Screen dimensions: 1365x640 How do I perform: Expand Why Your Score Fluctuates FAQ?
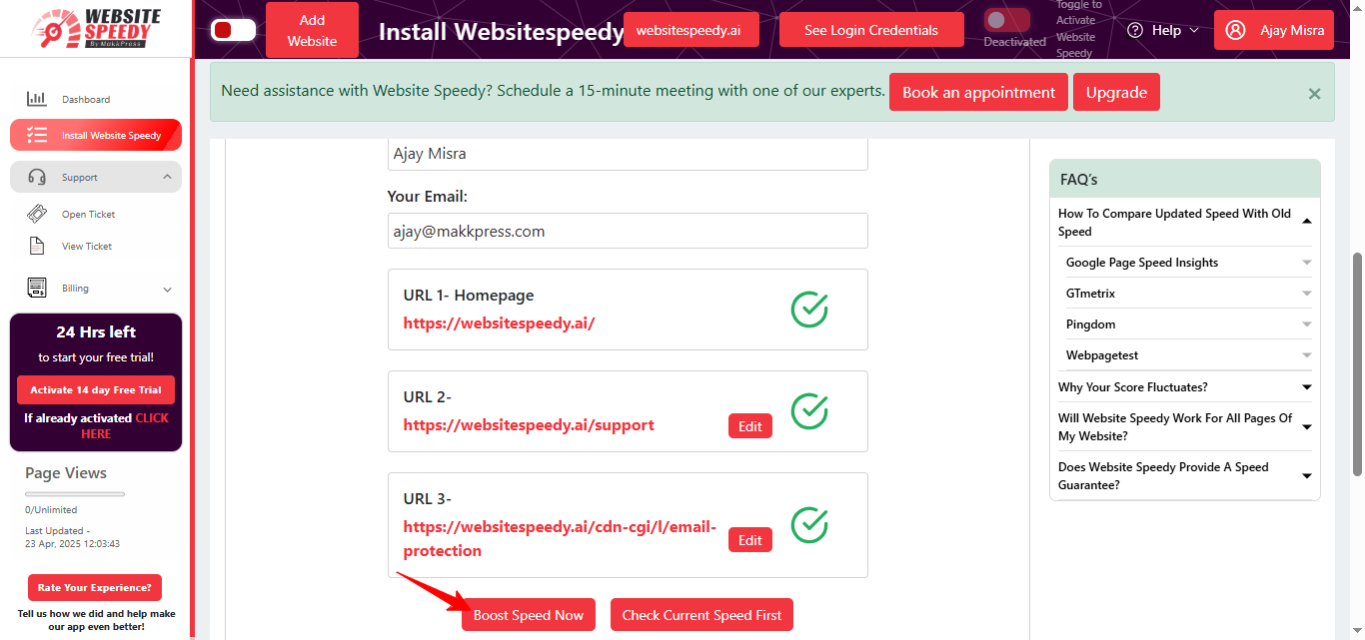(x=1184, y=387)
